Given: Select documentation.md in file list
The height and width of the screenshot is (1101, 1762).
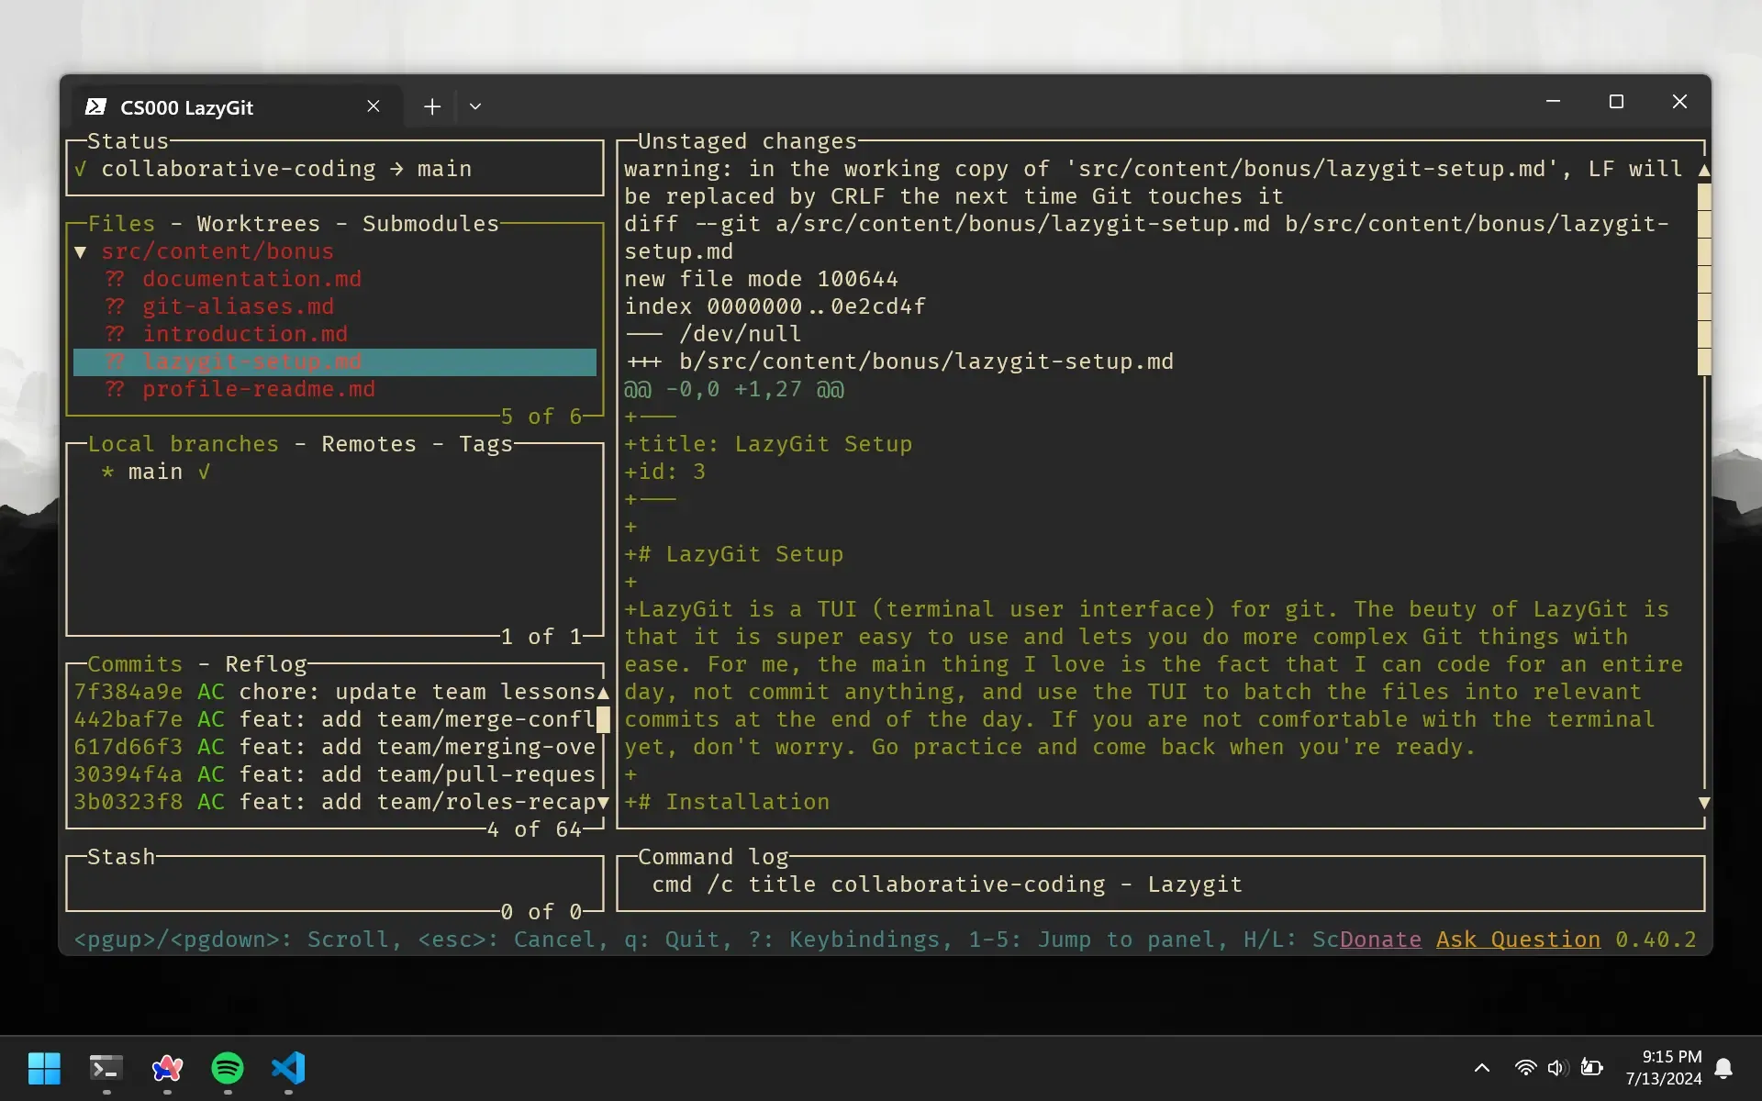Looking at the screenshot, I should 252,278.
